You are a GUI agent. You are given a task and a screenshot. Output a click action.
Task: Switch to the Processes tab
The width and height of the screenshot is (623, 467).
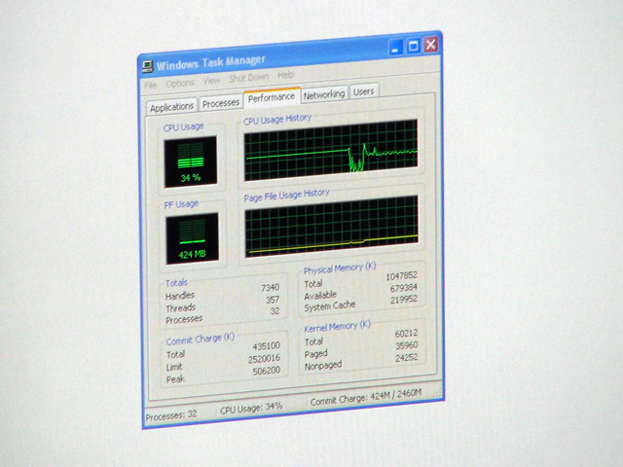(x=221, y=103)
